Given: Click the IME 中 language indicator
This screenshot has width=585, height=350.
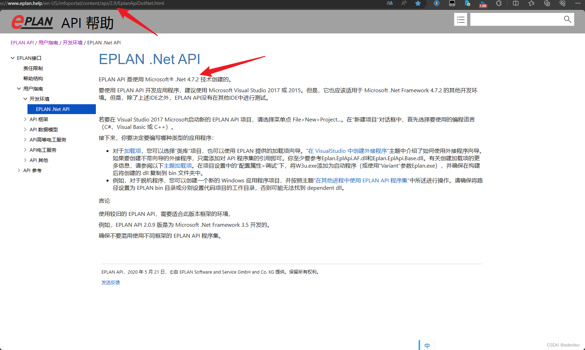Looking at the screenshot, I should (x=427, y=346).
